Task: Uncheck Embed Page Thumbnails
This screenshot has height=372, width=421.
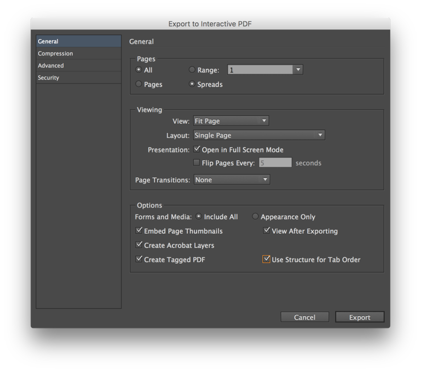Action: point(139,231)
